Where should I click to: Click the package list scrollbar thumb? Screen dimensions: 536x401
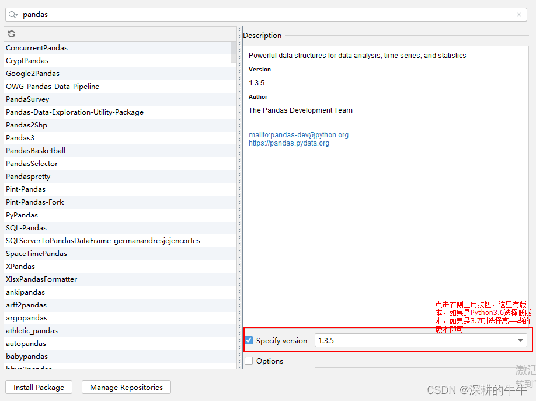[234, 51]
